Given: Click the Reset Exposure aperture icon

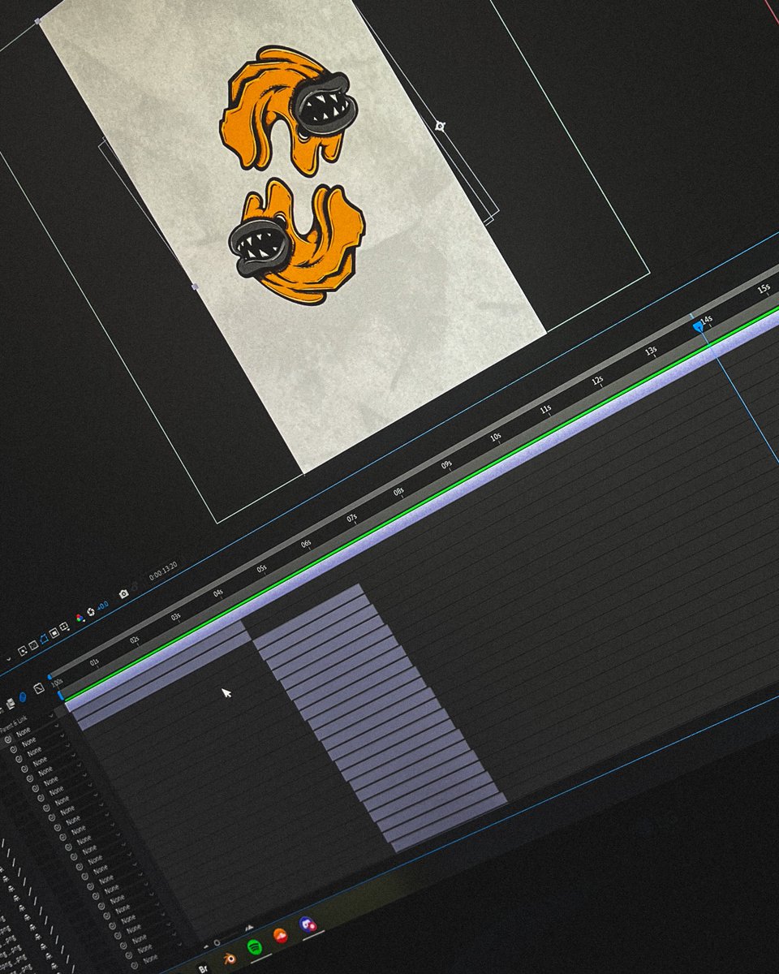Looking at the screenshot, I should click(91, 612).
